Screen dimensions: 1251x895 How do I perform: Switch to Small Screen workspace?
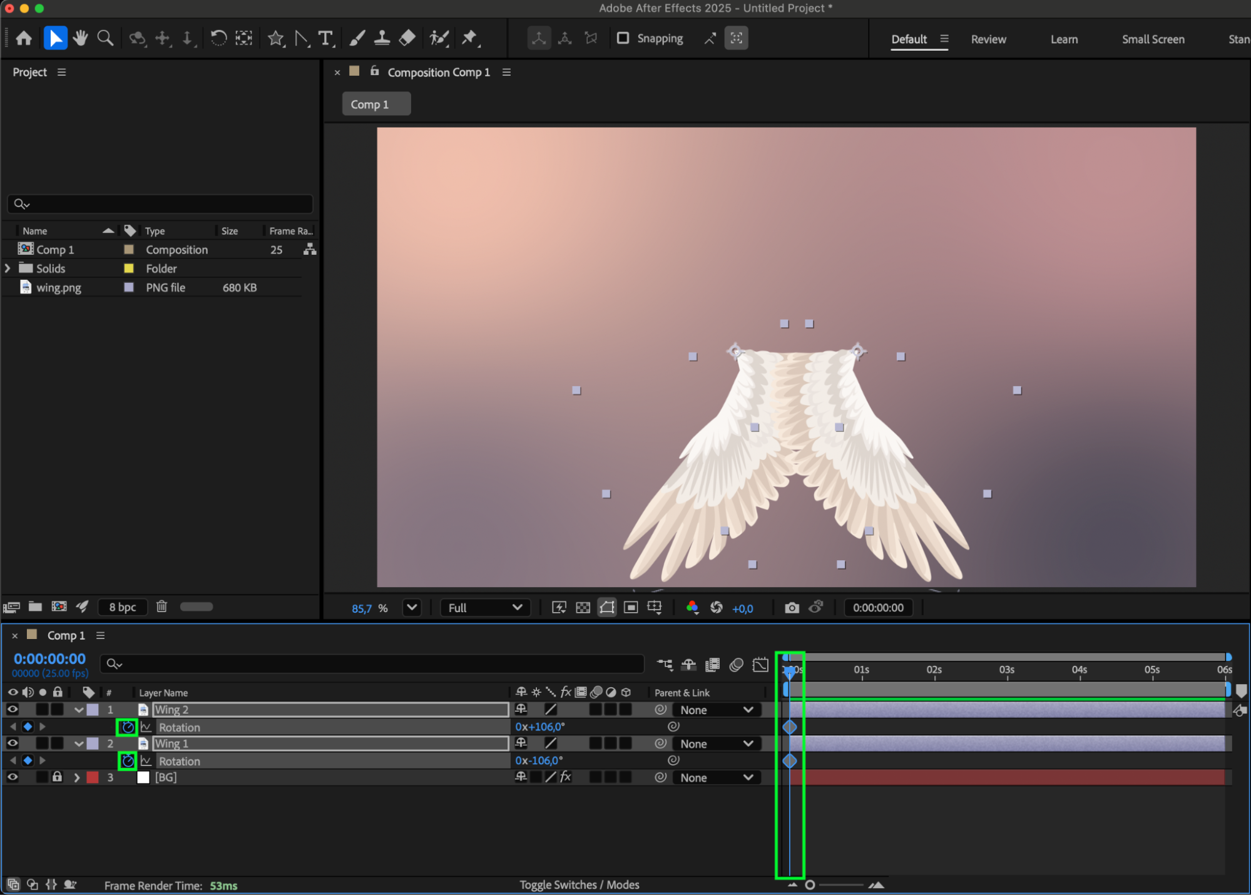coord(1153,39)
